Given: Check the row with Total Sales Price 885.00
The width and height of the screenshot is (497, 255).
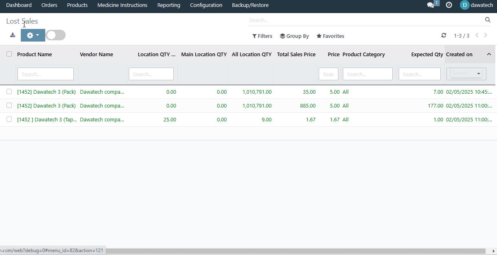Looking at the screenshot, I should (x=9, y=106).
